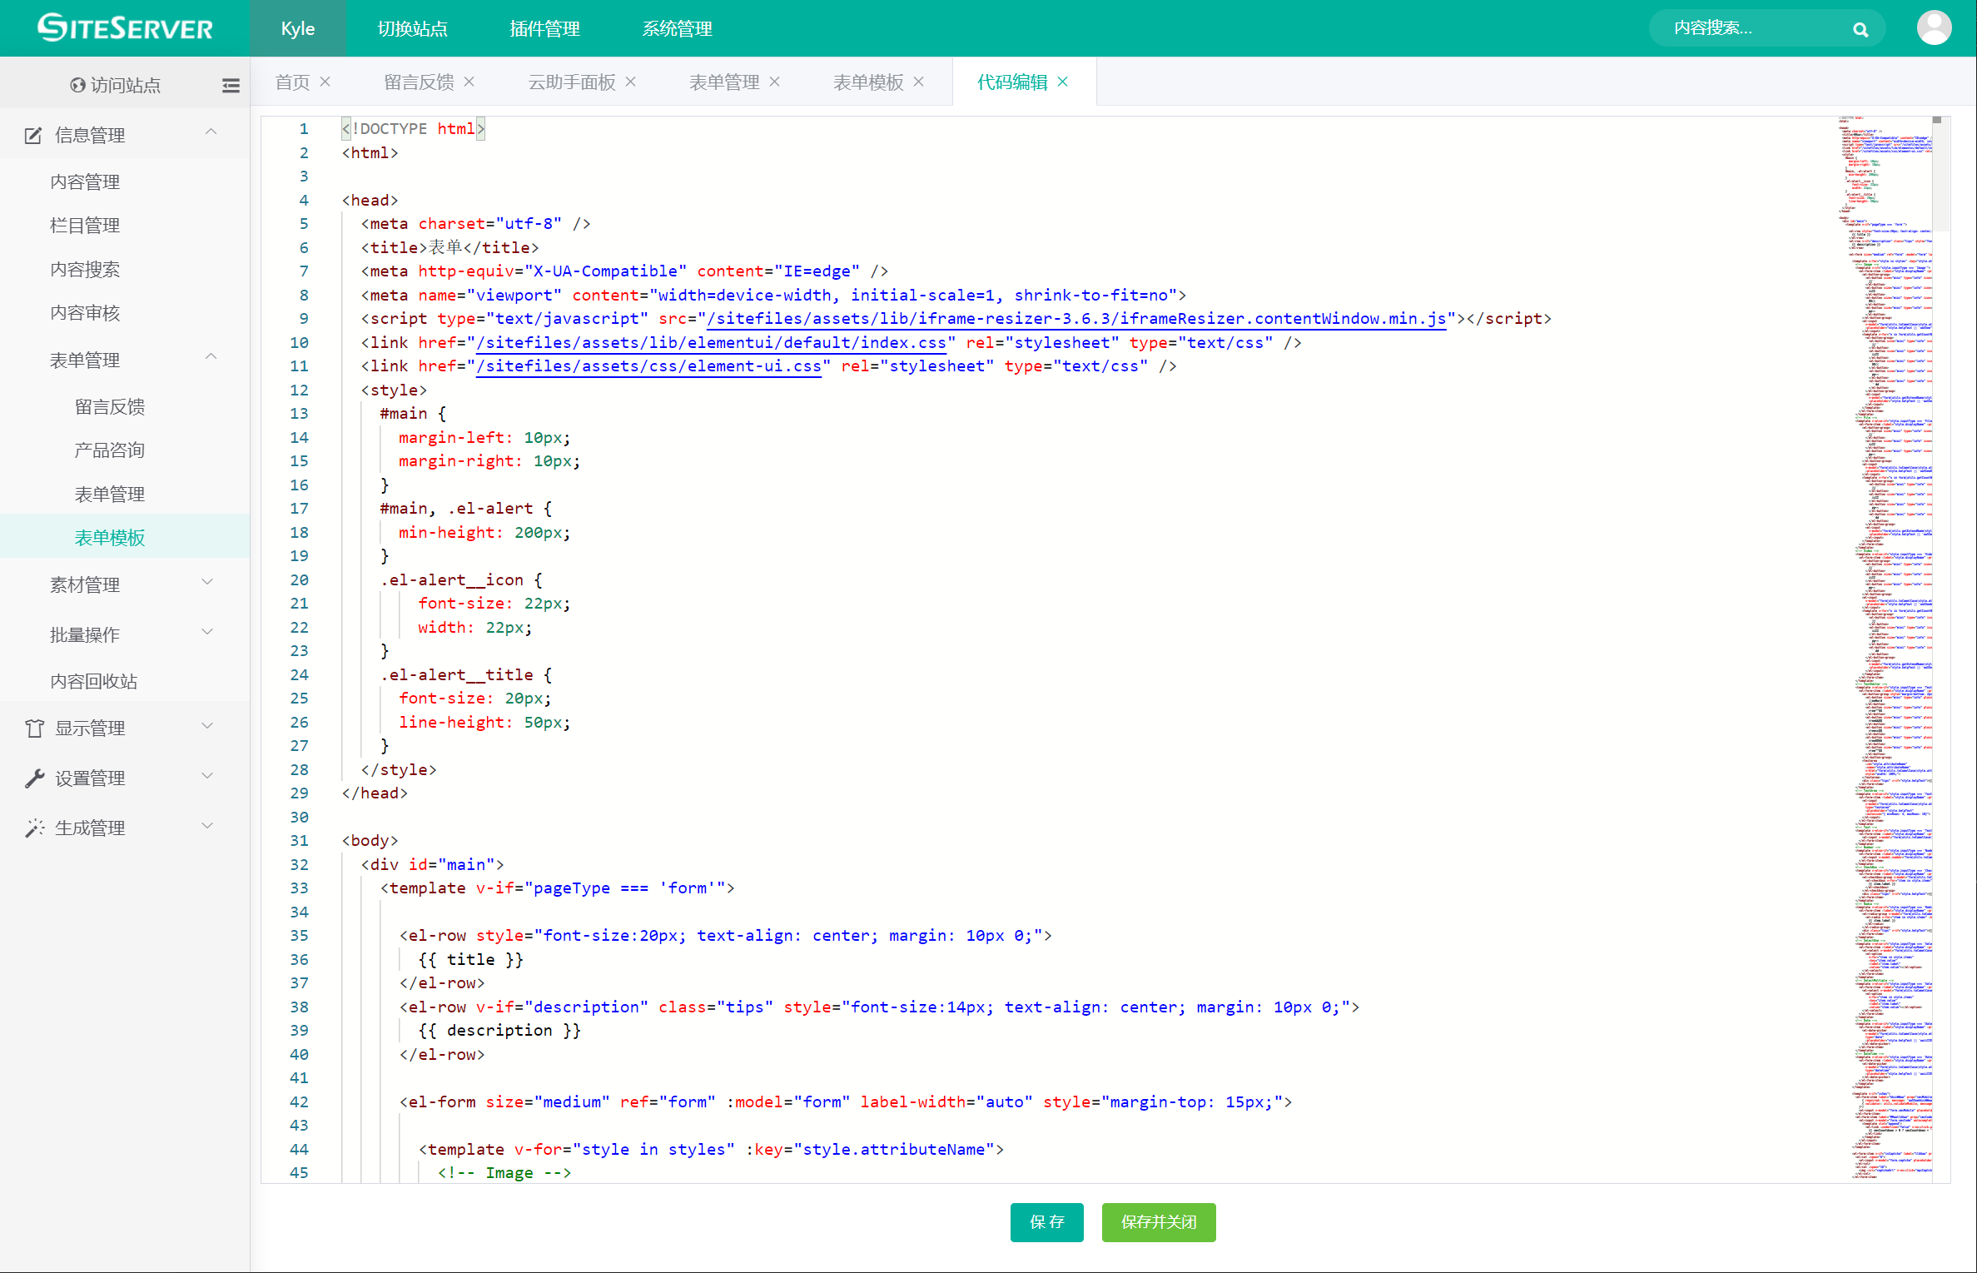Click the search magnifier icon
The image size is (1977, 1273).
pos(1860,30)
